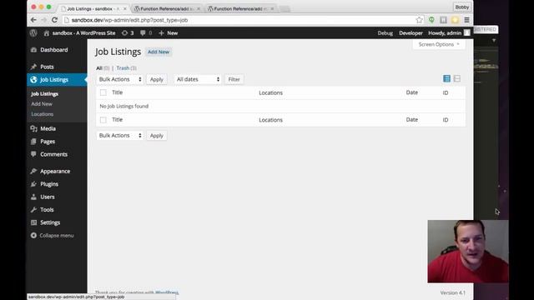Viewport: 534px width, 300px height.
Task: Click the Filter button
Action: (x=234, y=79)
